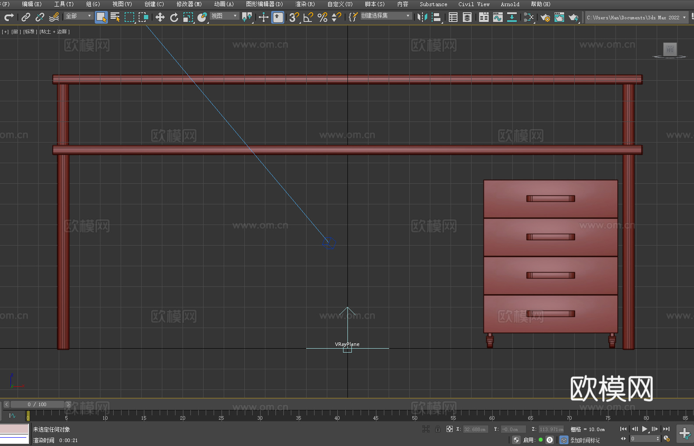Viewport: 694px width, 446px height.
Task: Open the [前] viewport view menu
Action: point(16,32)
